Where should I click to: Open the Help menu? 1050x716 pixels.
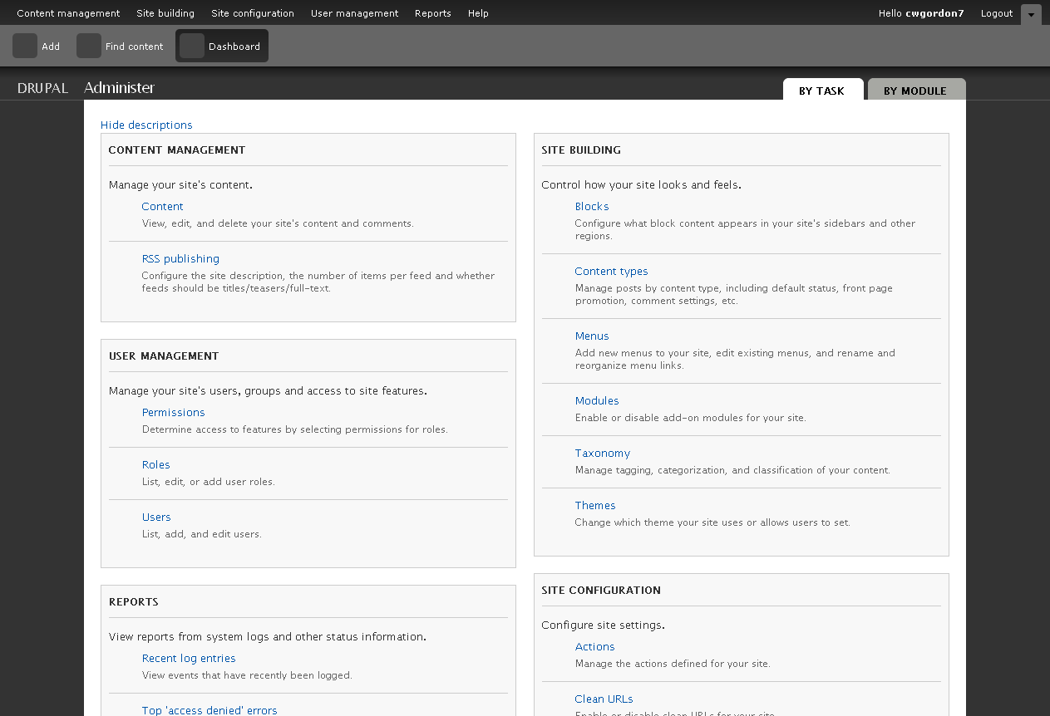[478, 13]
